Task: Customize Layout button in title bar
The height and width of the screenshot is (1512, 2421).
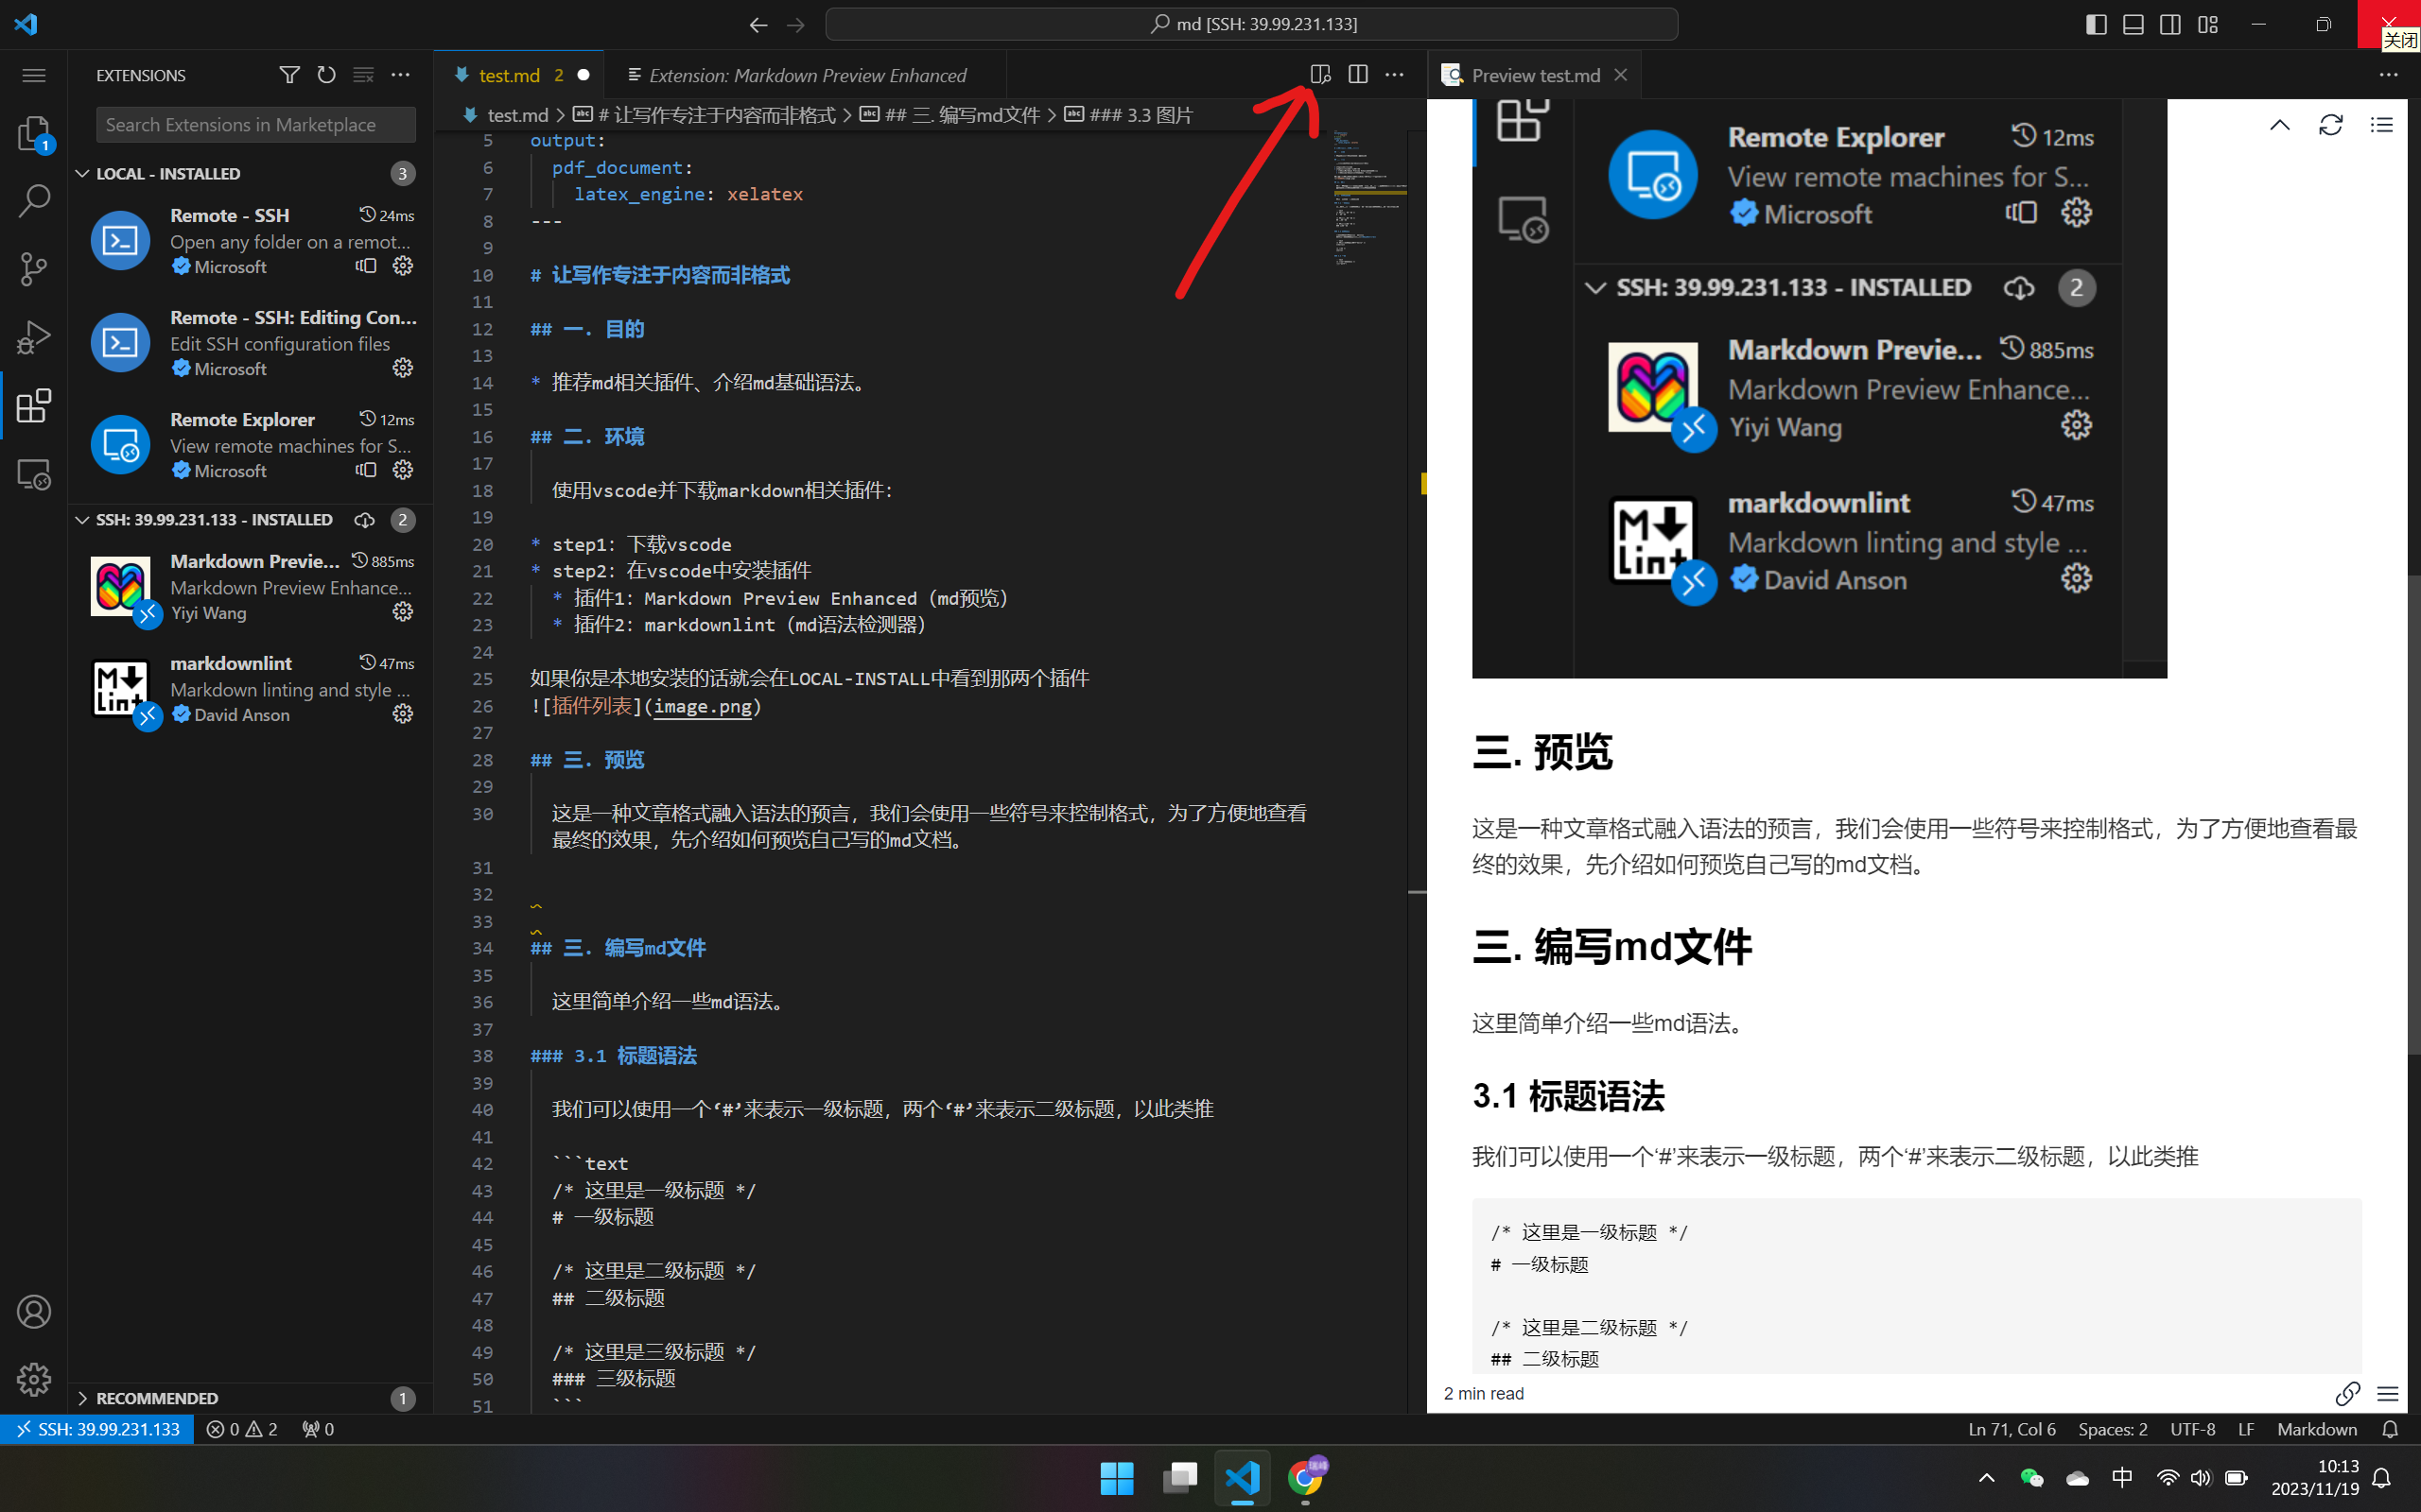Action: coord(2208,24)
